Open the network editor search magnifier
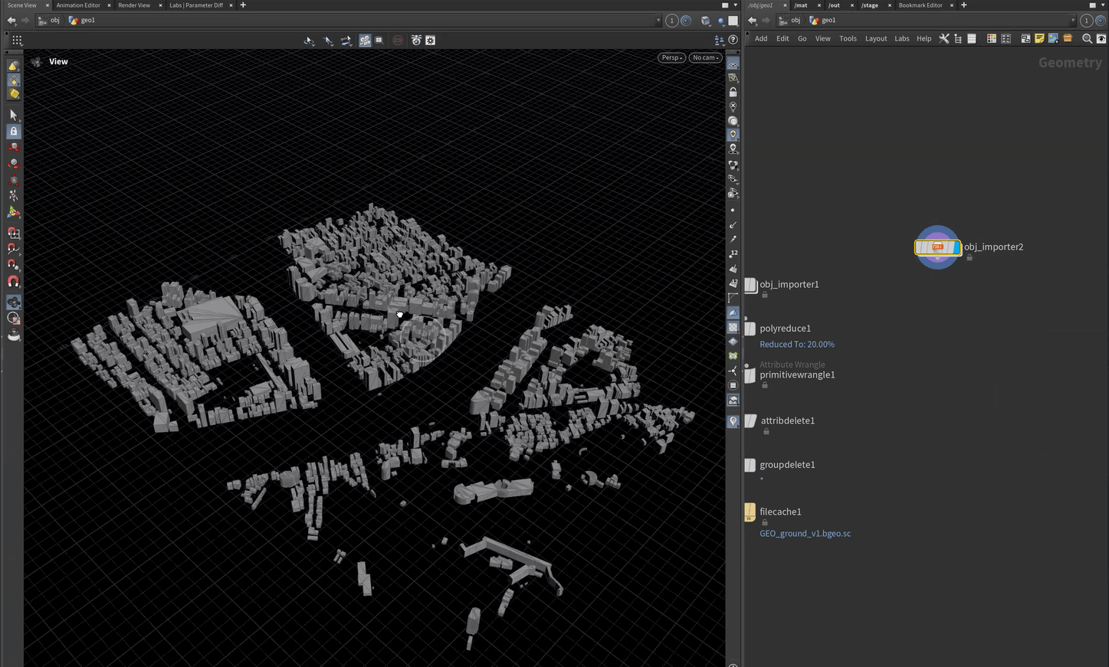1109x667 pixels. pos(1087,38)
